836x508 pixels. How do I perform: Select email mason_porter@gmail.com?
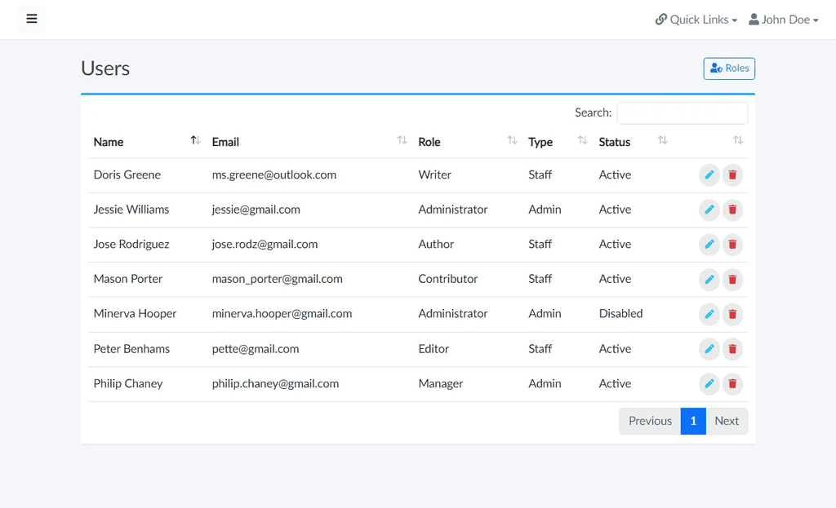tap(278, 279)
